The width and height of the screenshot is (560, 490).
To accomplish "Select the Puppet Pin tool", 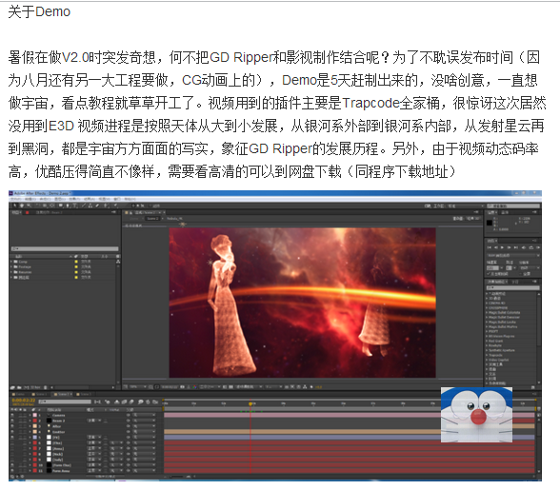I will pyautogui.click(x=116, y=206).
